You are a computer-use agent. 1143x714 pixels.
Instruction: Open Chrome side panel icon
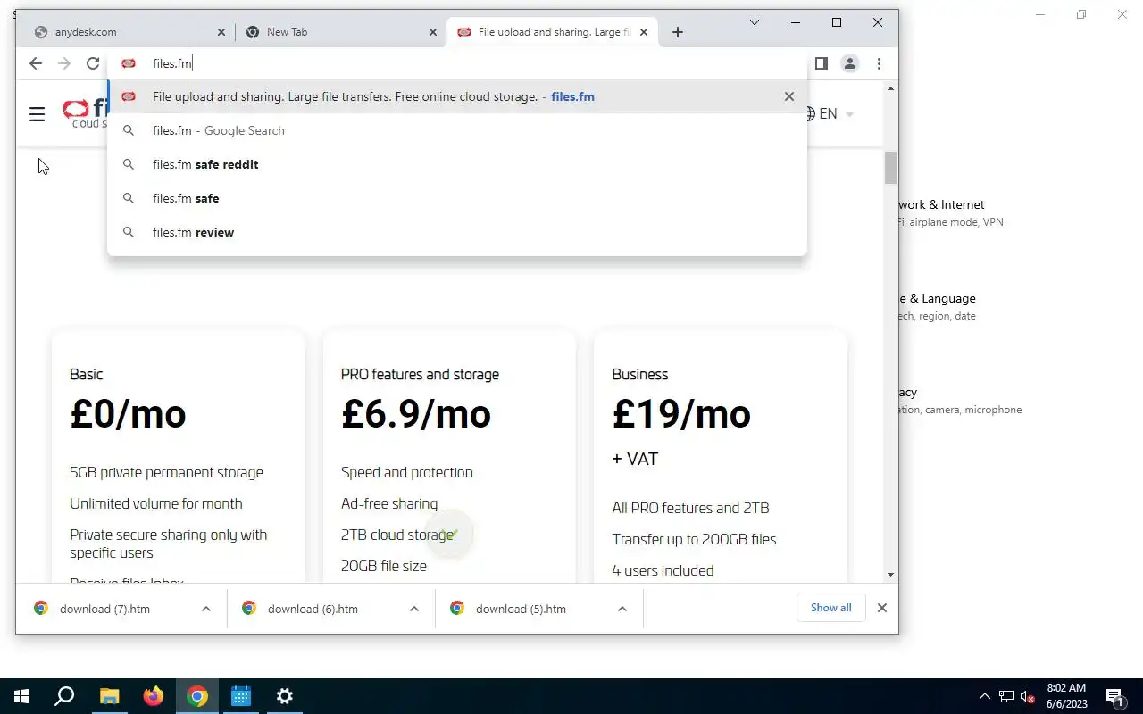(x=821, y=63)
